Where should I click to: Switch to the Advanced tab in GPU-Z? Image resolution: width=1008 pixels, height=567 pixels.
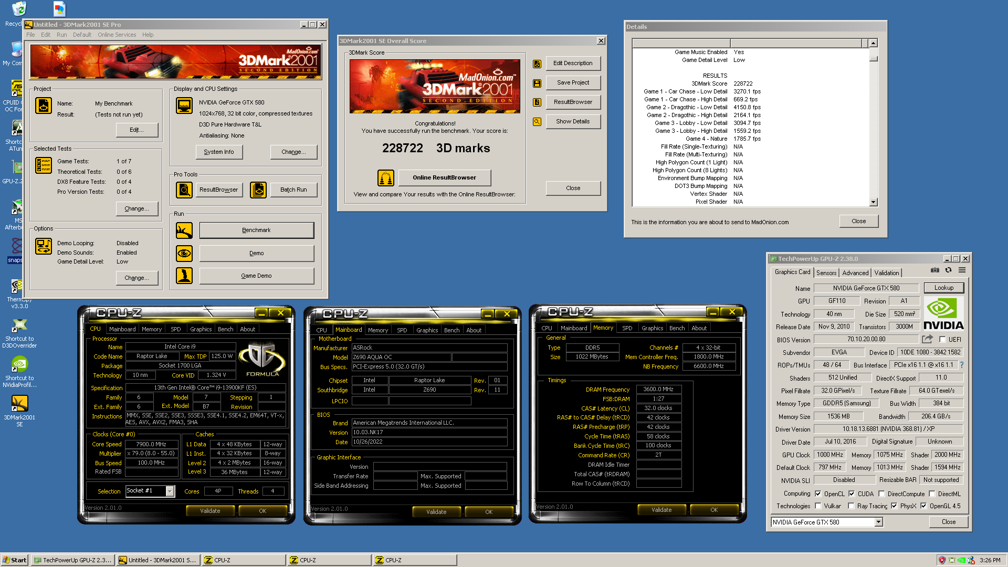pyautogui.click(x=855, y=273)
